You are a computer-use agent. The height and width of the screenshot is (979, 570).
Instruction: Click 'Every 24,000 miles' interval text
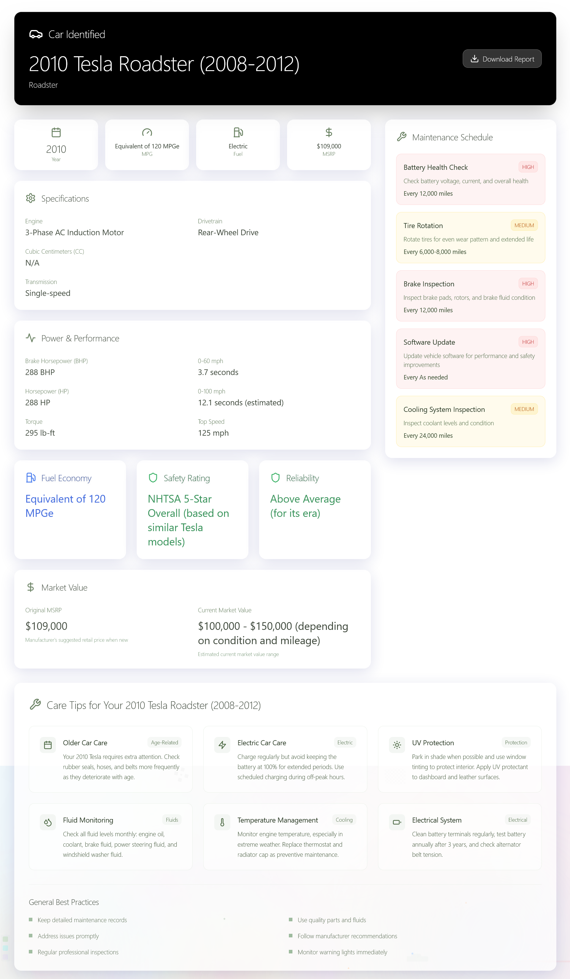[428, 435]
